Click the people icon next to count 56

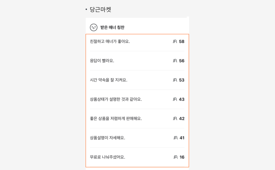[x=175, y=61]
